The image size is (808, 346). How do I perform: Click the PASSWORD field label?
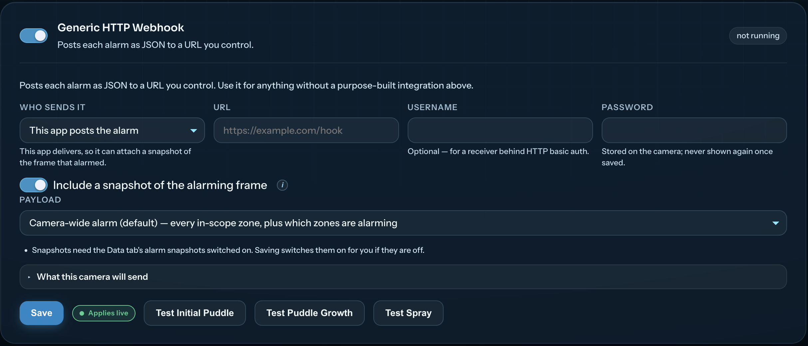point(627,107)
